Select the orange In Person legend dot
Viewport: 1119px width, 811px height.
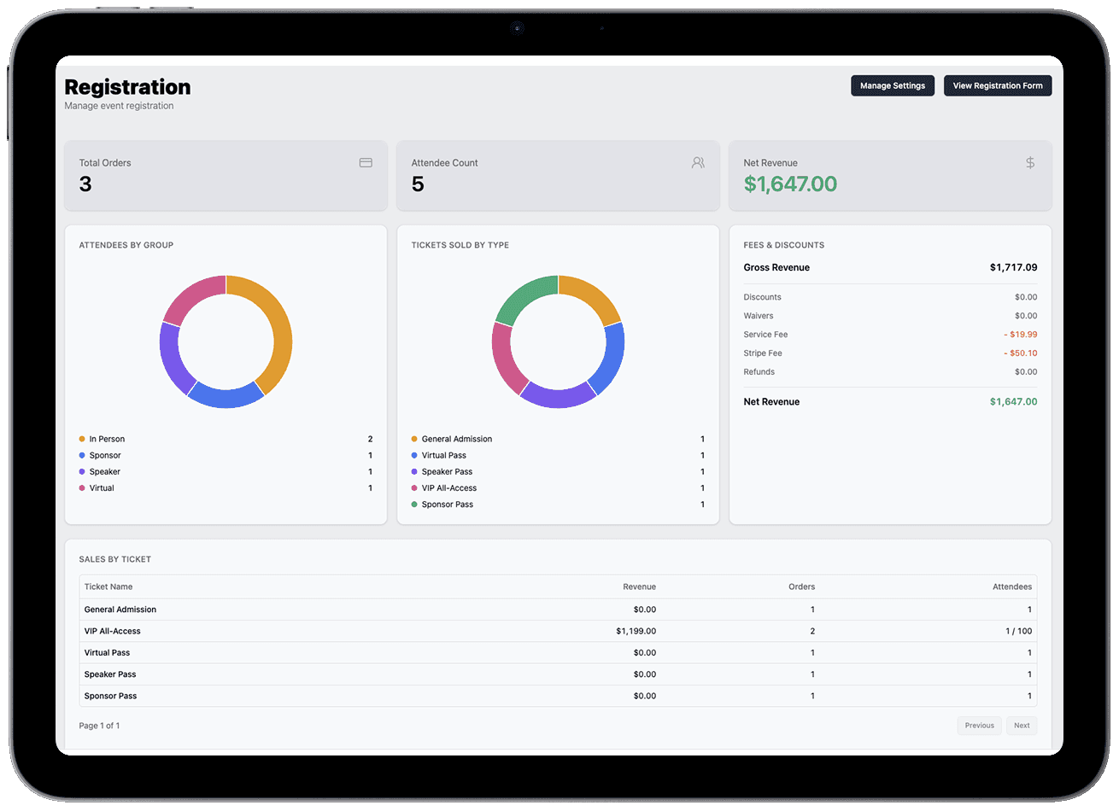82,439
